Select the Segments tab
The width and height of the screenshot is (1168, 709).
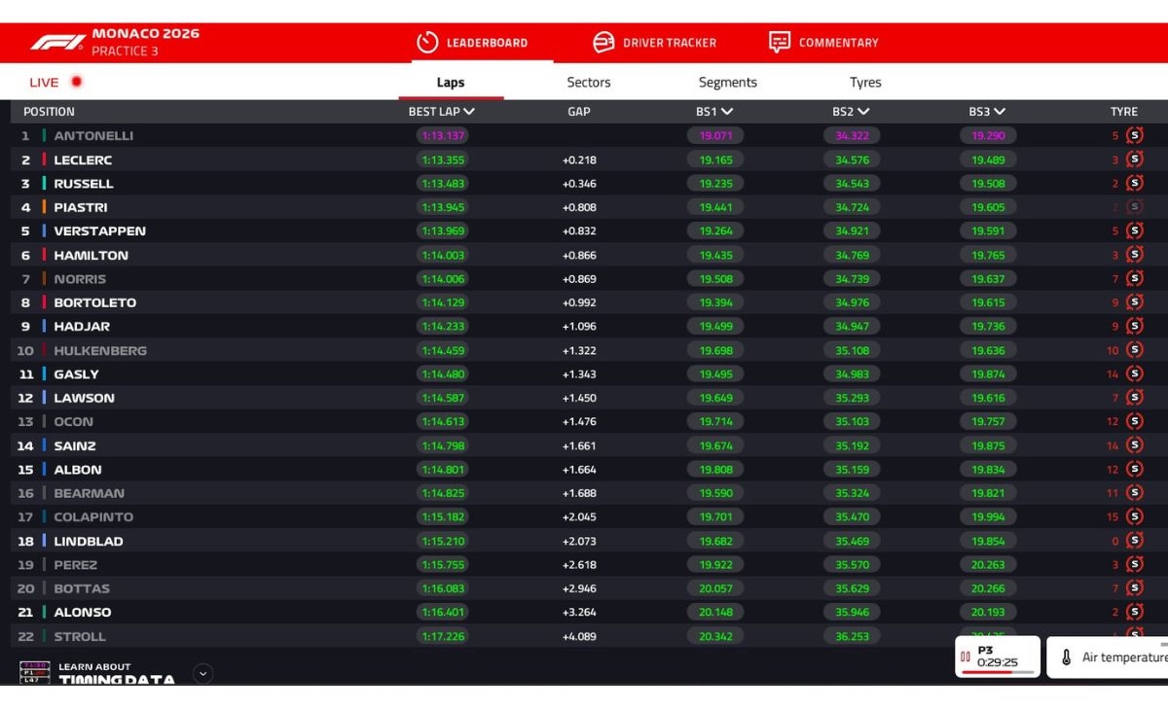coord(727,83)
